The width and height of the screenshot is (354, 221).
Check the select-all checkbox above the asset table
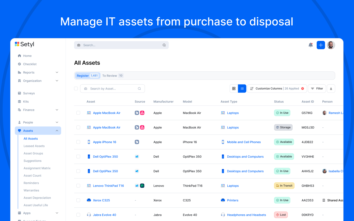coord(76,88)
